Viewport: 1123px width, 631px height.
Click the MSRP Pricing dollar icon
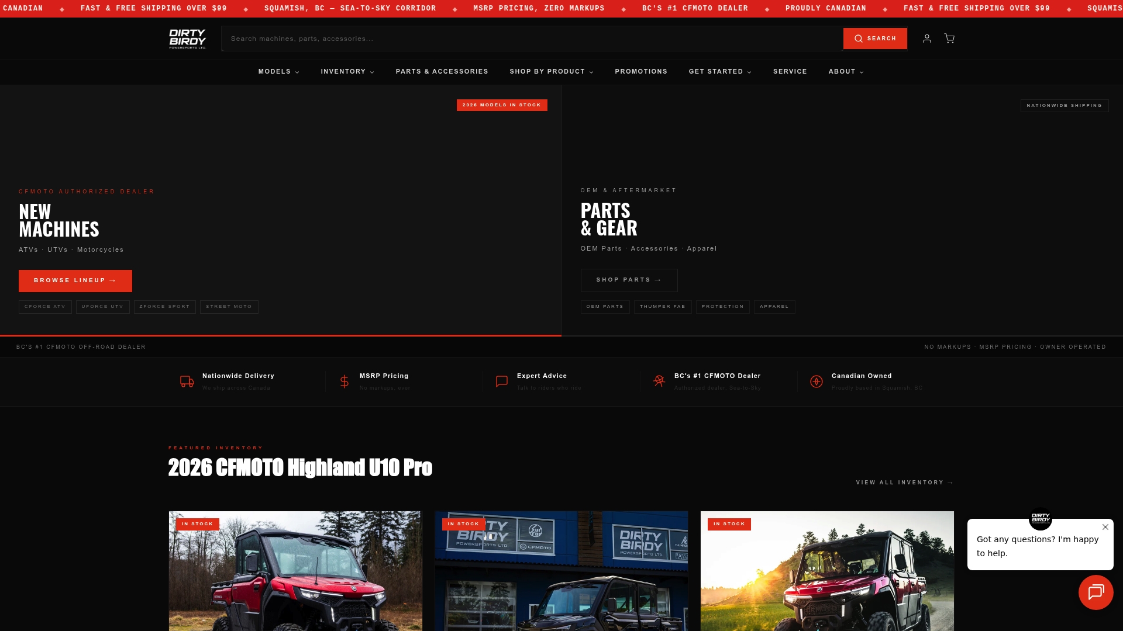pos(345,382)
